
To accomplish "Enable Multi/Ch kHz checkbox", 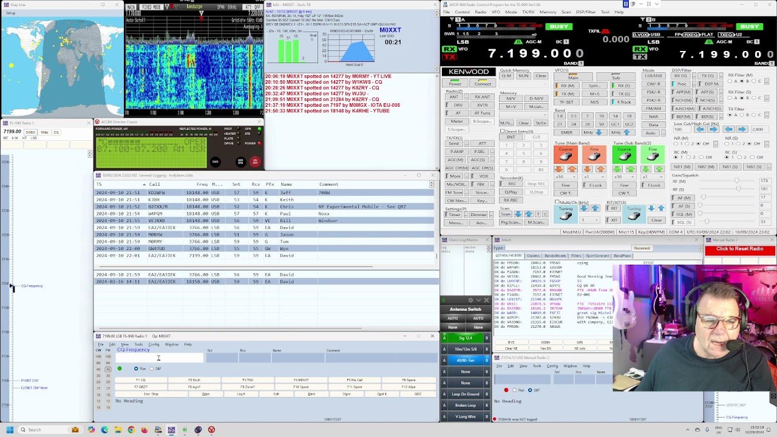I will click(557, 202).
